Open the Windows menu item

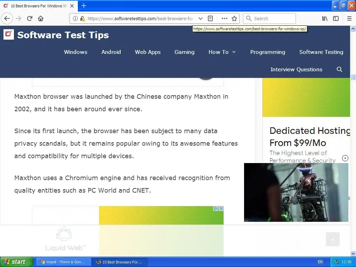click(75, 52)
